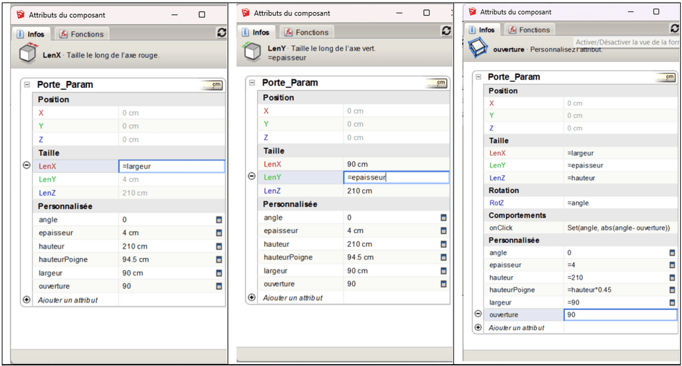The width and height of the screenshot is (682, 366).
Task: Collapse the Porte_Param section in right window
Action: [478, 77]
